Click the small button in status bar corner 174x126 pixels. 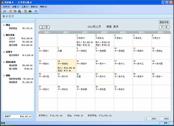166,123
